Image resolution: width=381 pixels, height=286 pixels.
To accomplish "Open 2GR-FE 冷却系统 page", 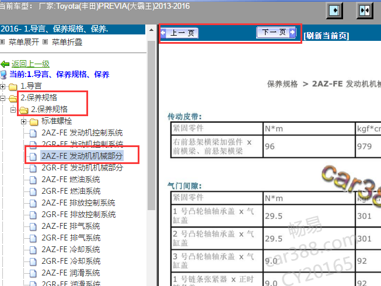I will [x=71, y=261].
